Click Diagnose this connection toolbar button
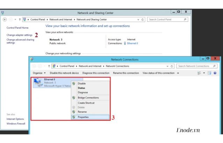The image size is (223, 143). click(96, 73)
